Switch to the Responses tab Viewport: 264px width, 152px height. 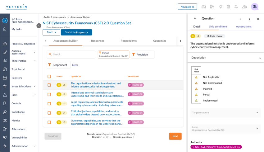98,41
